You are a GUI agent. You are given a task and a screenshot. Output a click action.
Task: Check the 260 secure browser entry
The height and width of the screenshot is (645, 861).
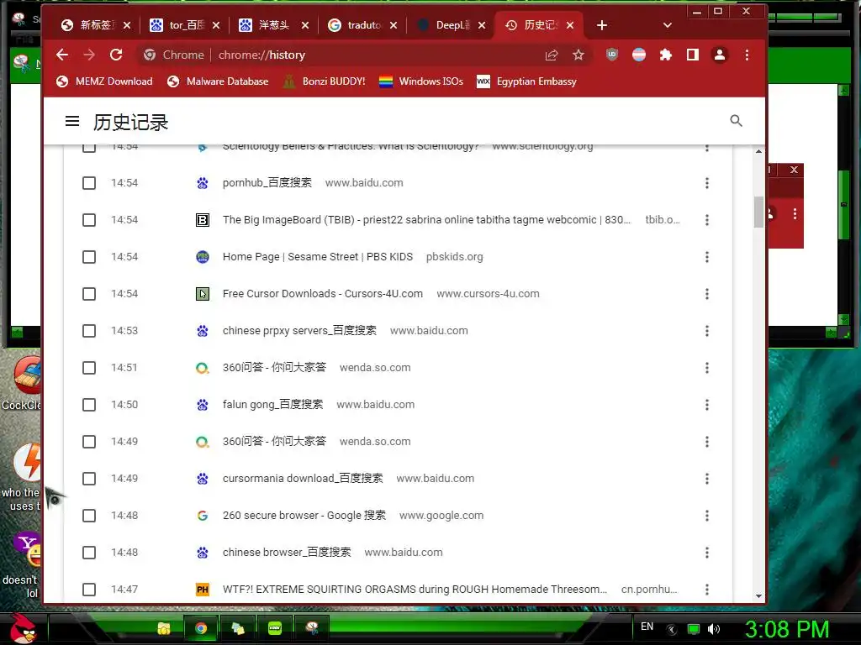(x=89, y=516)
